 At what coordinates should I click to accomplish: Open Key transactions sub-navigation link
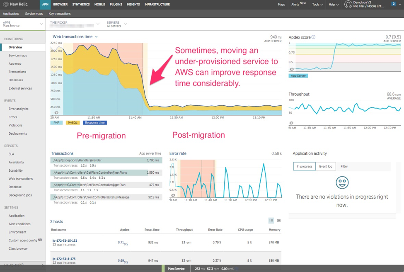tap(60, 14)
